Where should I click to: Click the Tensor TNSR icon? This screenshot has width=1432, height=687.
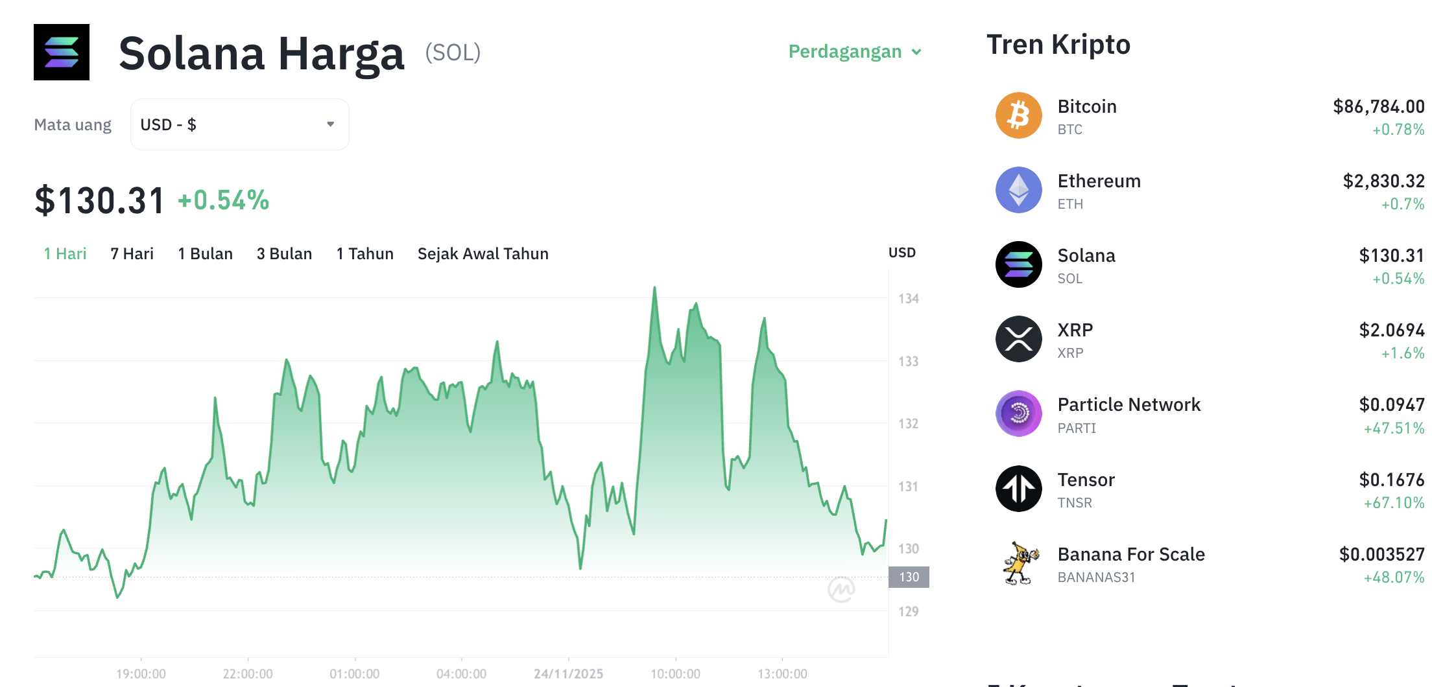[x=1018, y=488]
